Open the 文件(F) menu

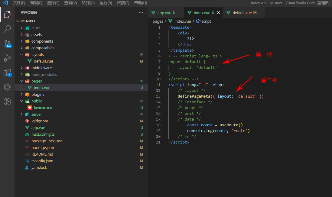point(19,3)
